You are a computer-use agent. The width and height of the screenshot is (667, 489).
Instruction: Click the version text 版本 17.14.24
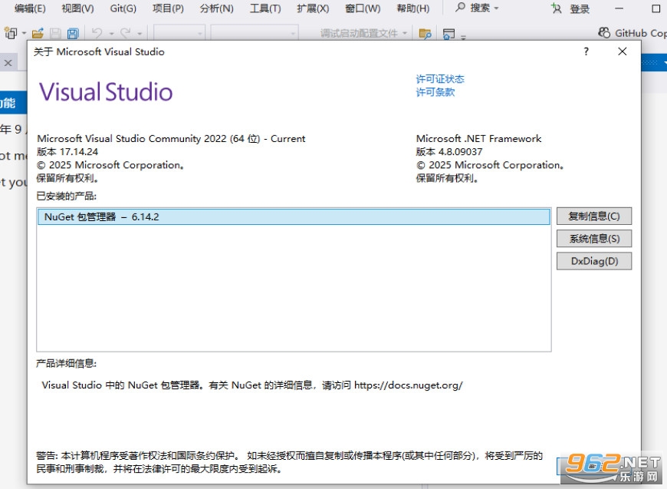(x=67, y=152)
